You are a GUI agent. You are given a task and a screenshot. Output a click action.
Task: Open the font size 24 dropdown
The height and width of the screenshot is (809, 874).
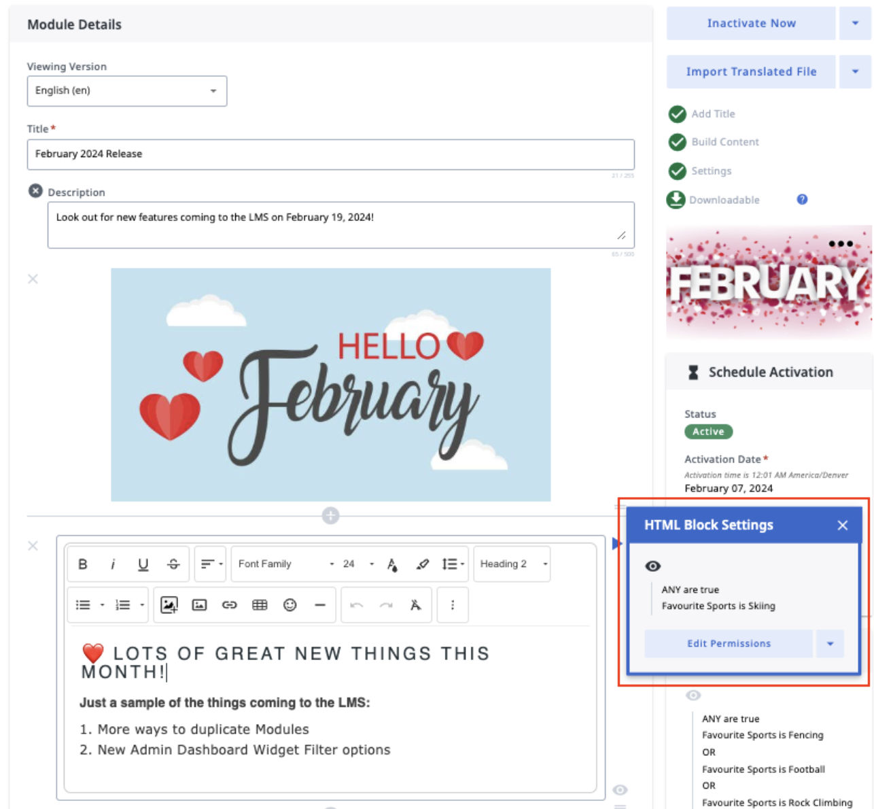[359, 564]
